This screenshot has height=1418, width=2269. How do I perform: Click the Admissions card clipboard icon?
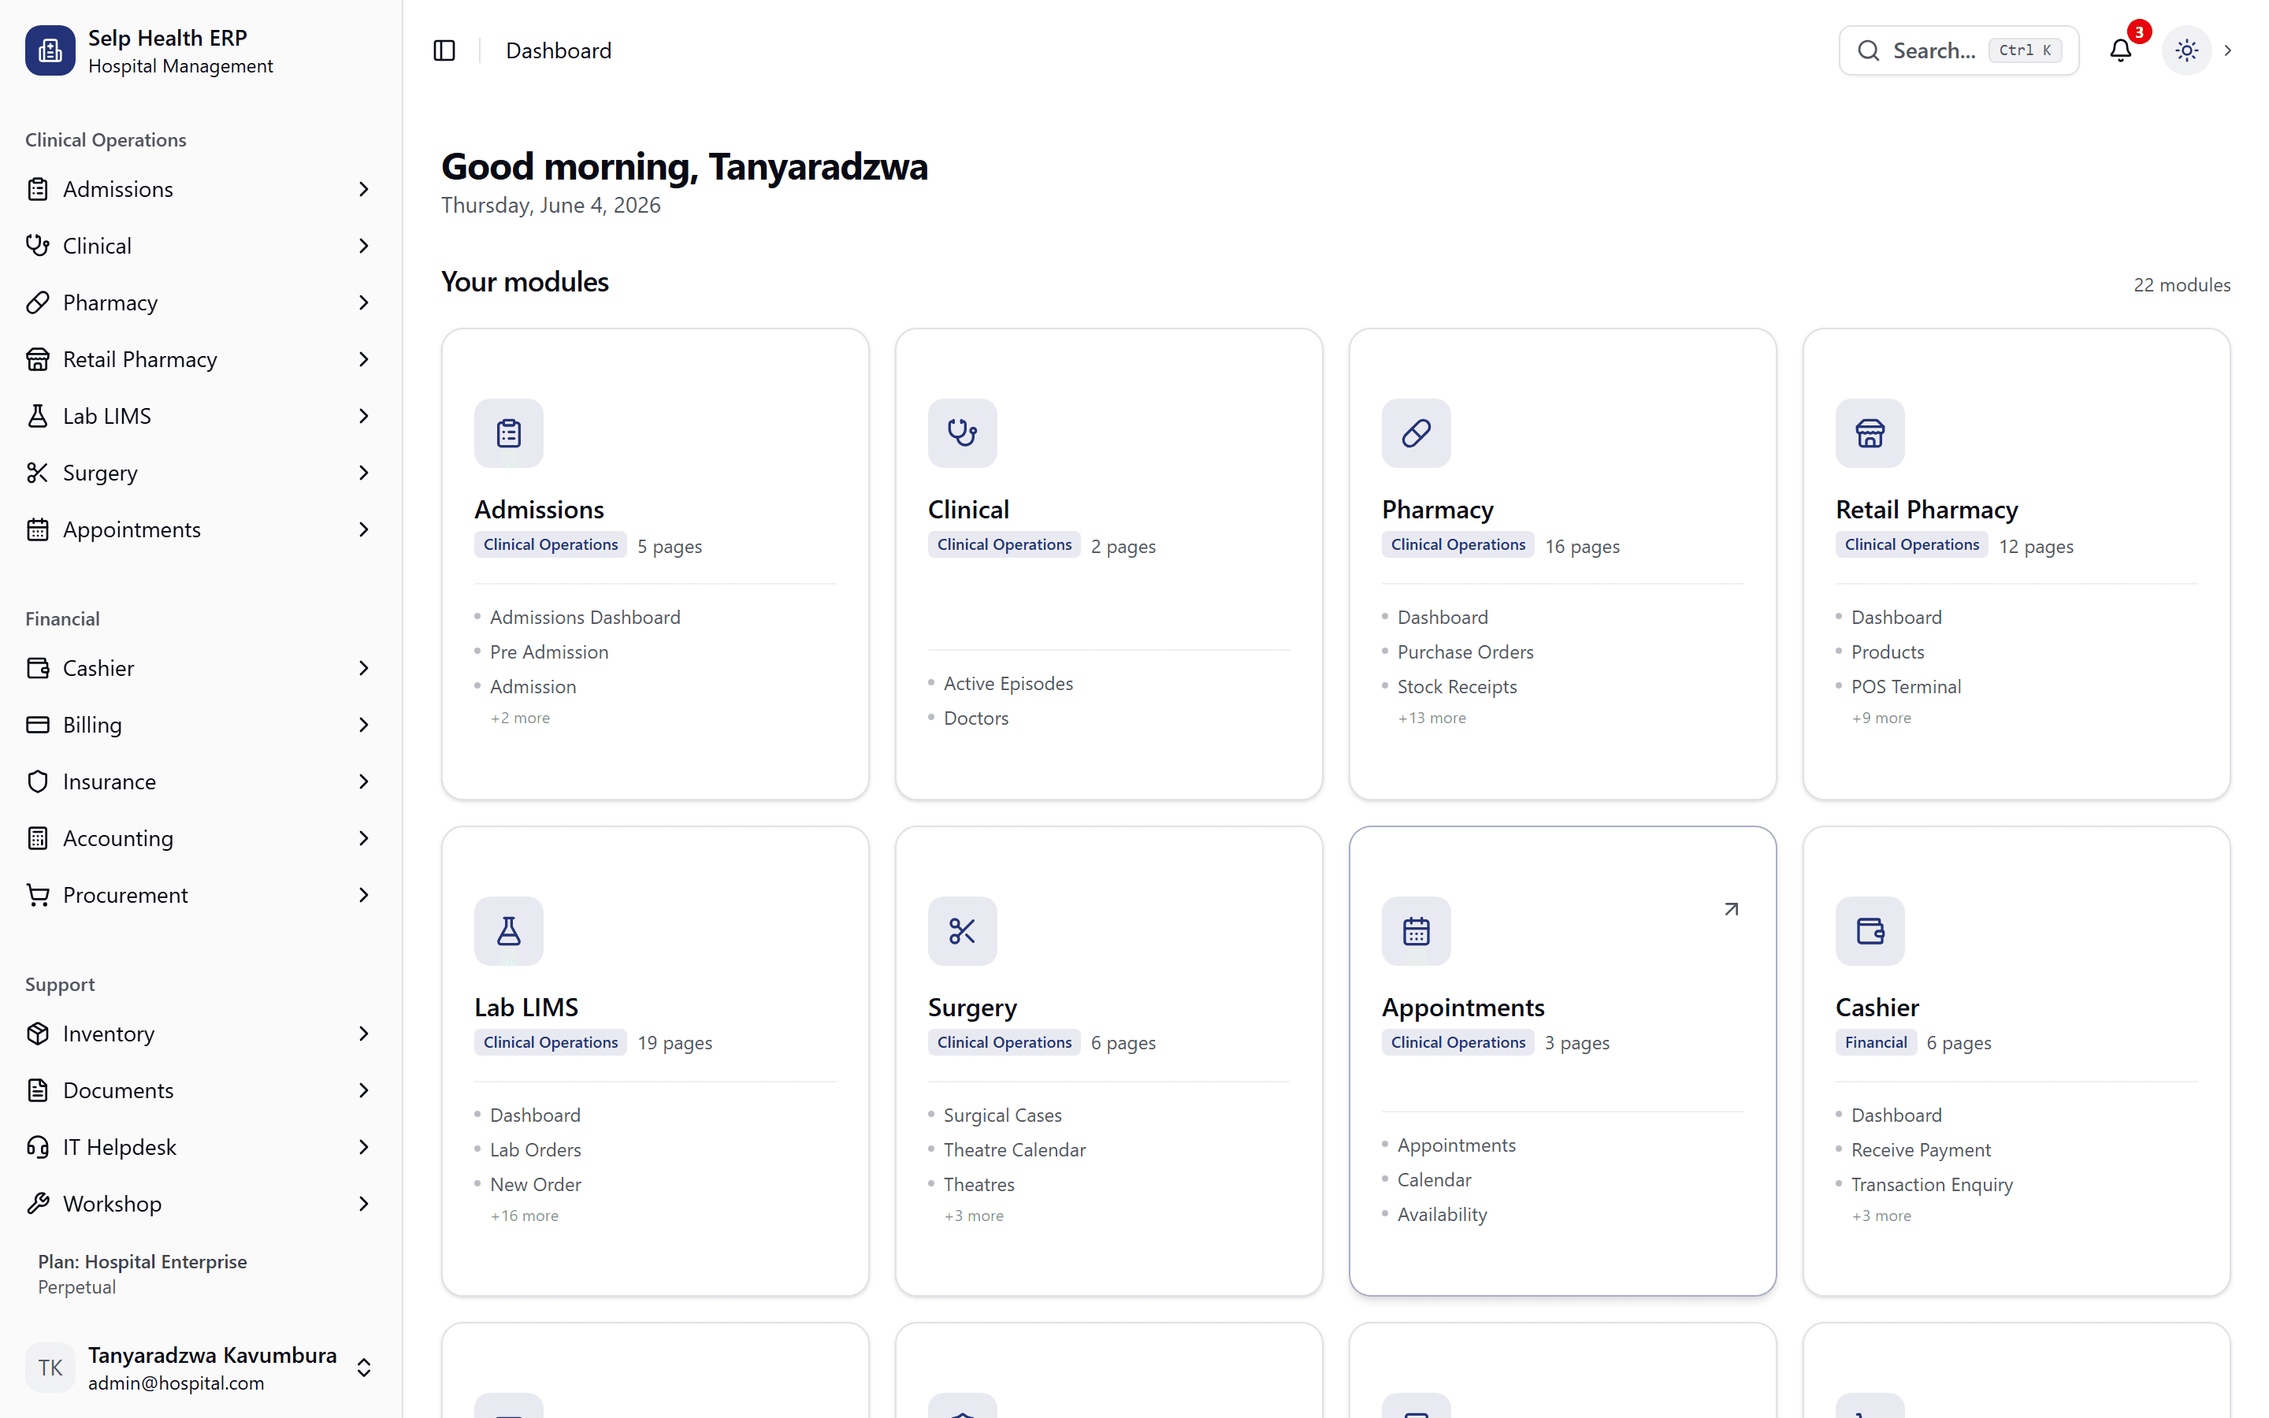[509, 433]
